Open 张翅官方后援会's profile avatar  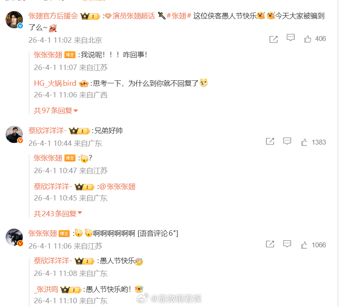pos(14,20)
